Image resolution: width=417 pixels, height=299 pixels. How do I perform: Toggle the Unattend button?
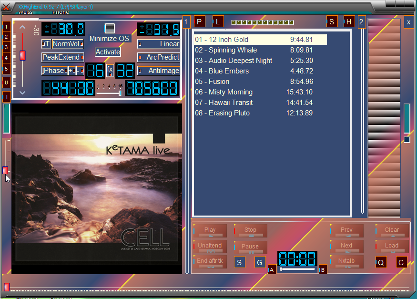pyautogui.click(x=210, y=247)
